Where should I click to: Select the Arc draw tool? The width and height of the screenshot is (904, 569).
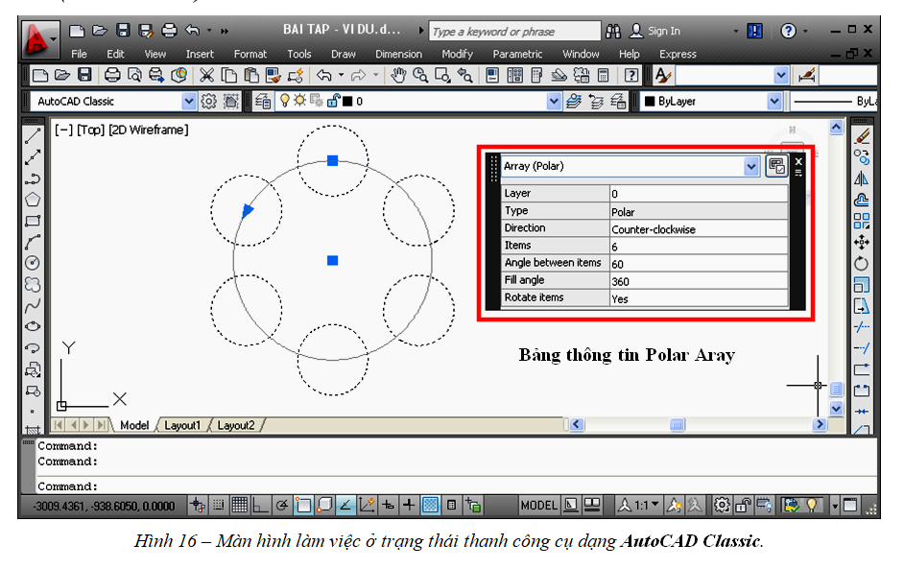tap(33, 242)
